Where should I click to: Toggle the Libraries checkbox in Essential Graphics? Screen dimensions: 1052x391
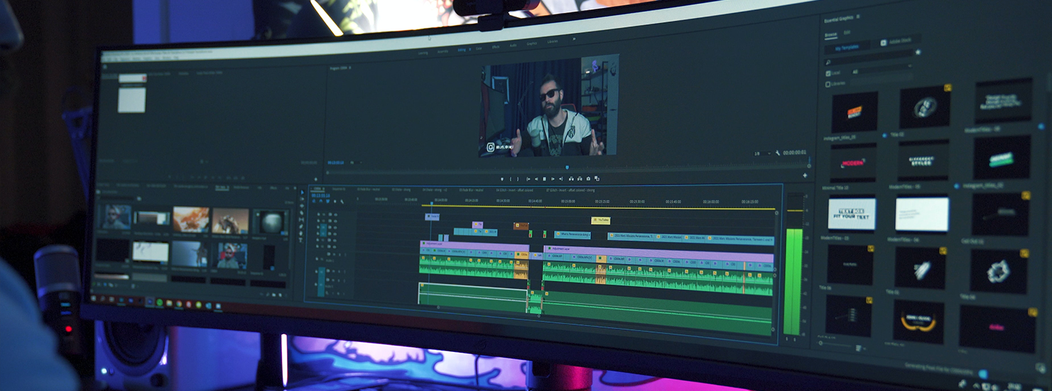point(828,84)
